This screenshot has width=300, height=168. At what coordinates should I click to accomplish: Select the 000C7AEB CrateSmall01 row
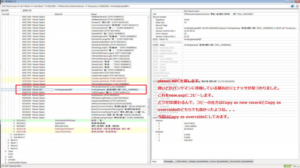click(x=74, y=31)
